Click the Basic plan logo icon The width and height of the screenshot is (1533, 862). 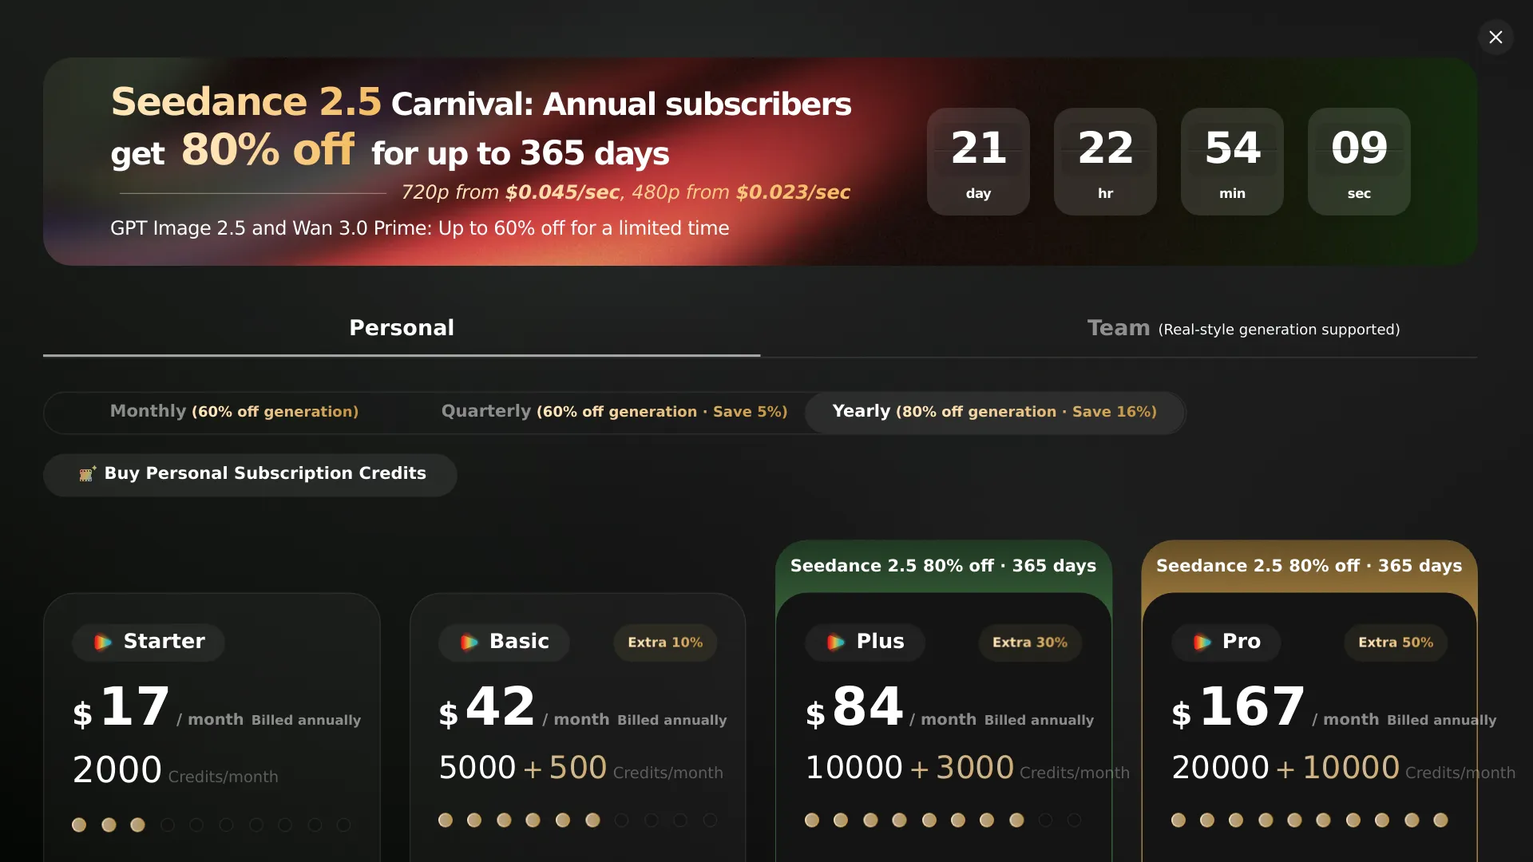(x=469, y=642)
